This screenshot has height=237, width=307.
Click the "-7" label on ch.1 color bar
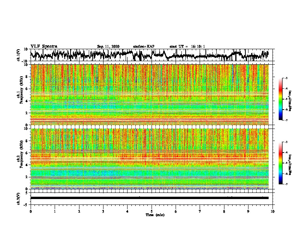point(286,120)
